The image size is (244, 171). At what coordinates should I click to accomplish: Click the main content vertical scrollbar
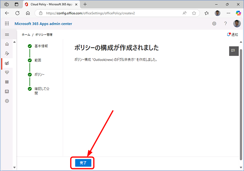click(241, 104)
